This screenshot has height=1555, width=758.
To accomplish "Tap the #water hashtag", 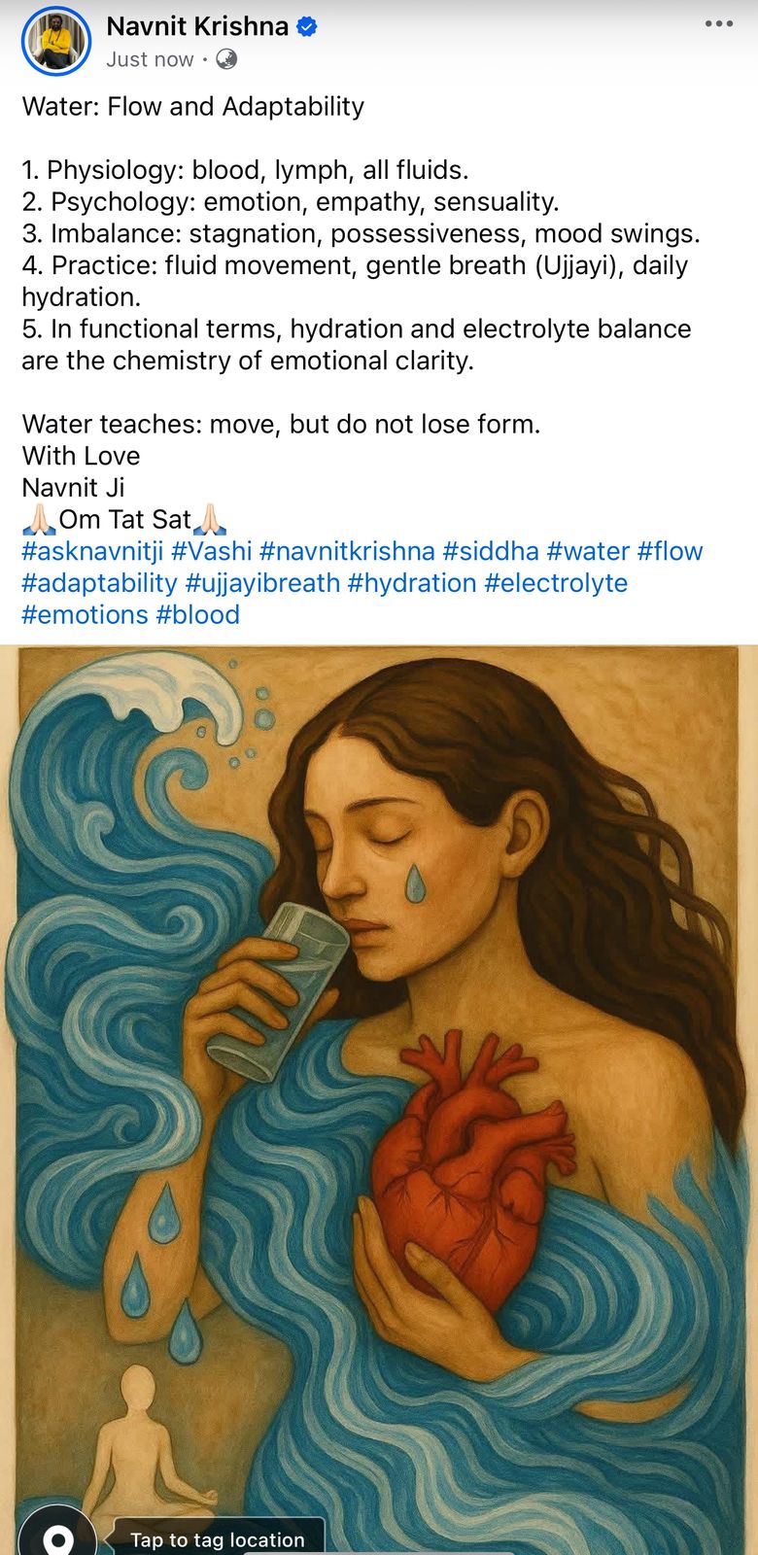I will click(588, 552).
